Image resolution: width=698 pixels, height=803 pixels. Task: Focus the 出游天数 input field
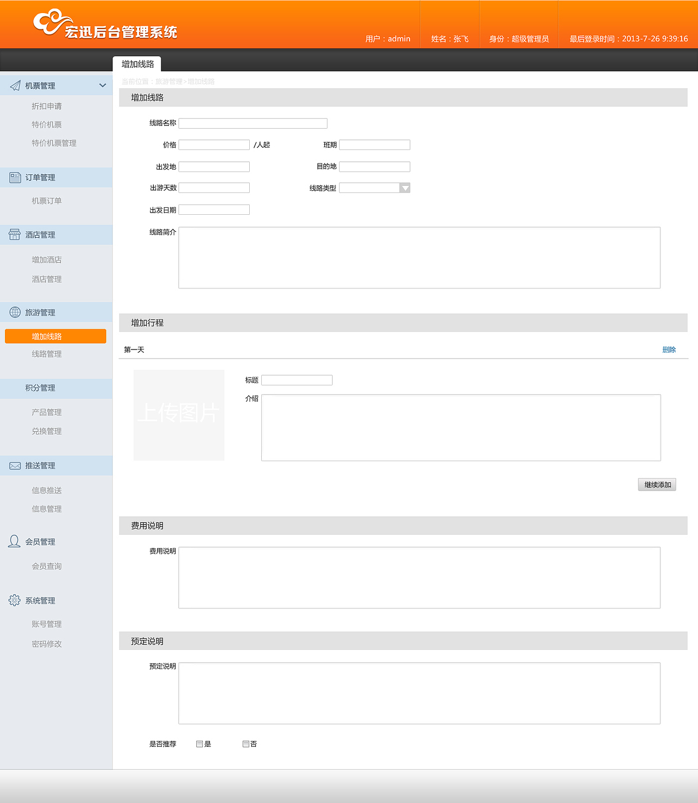click(x=214, y=188)
